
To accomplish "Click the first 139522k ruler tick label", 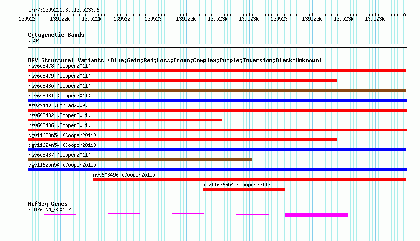I will [x=28, y=19].
